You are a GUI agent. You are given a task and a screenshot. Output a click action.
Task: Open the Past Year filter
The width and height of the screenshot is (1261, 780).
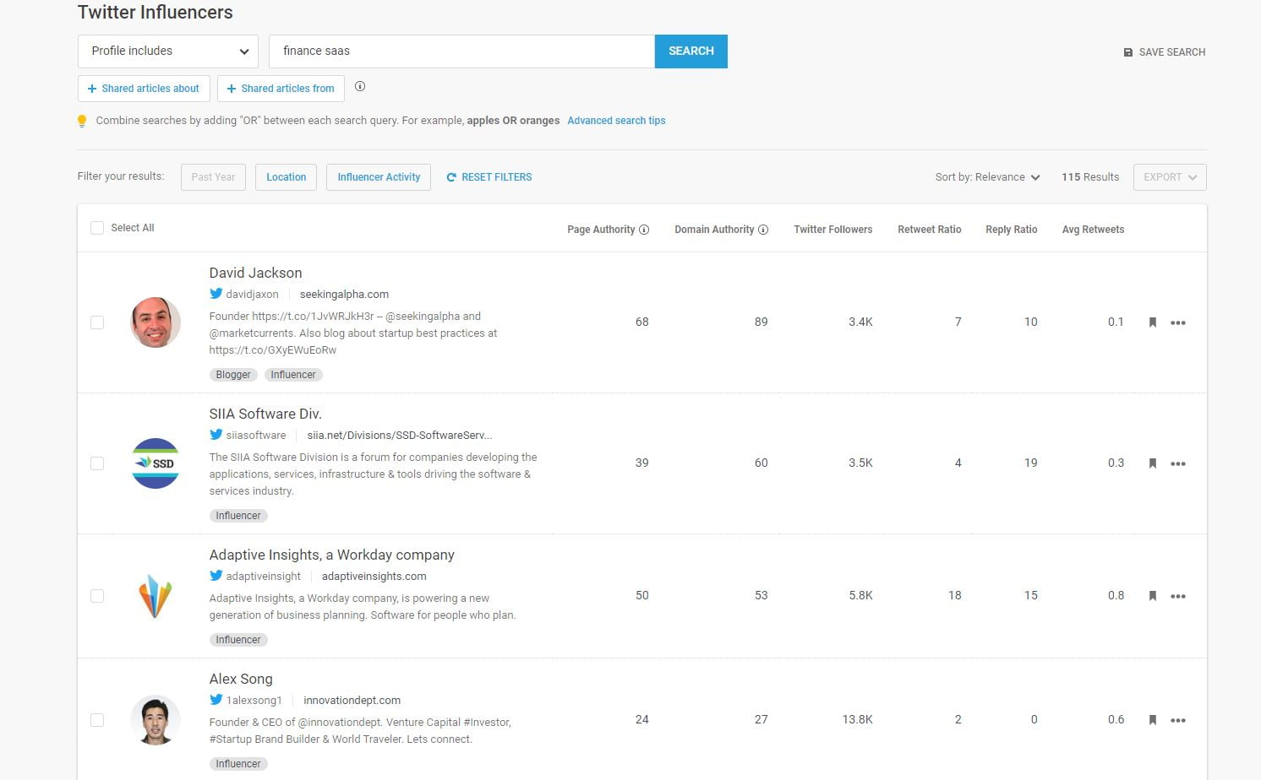pos(213,177)
